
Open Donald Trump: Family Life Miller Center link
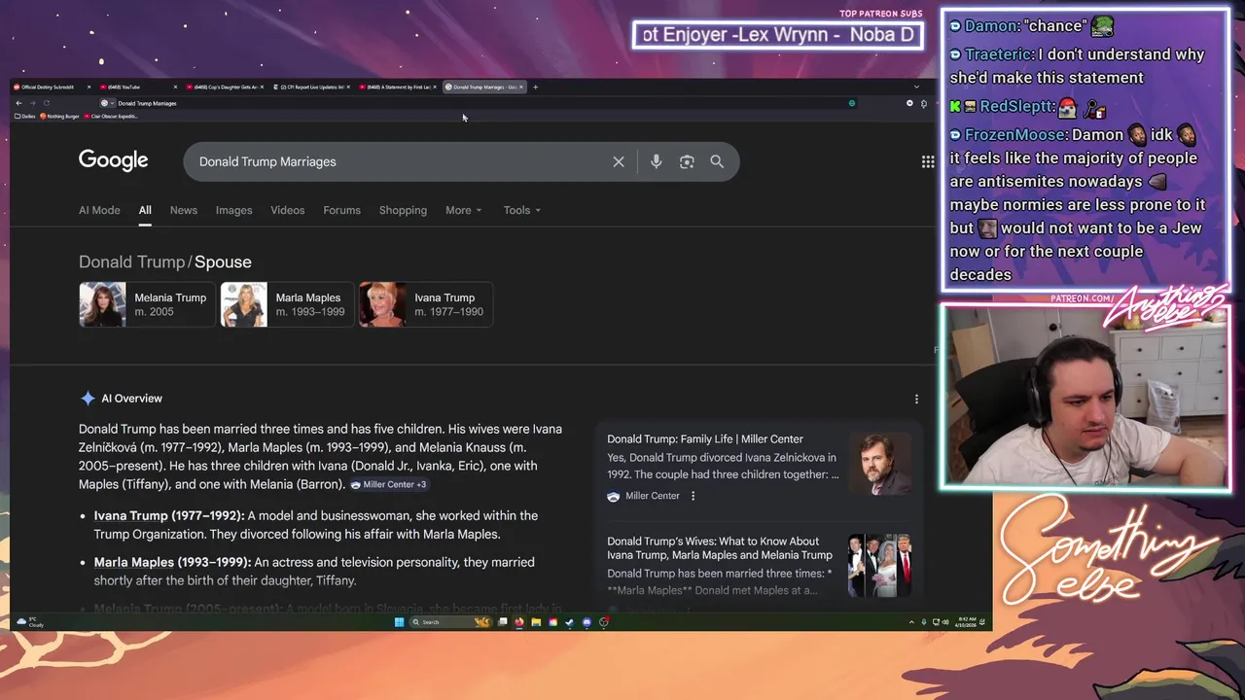point(705,439)
